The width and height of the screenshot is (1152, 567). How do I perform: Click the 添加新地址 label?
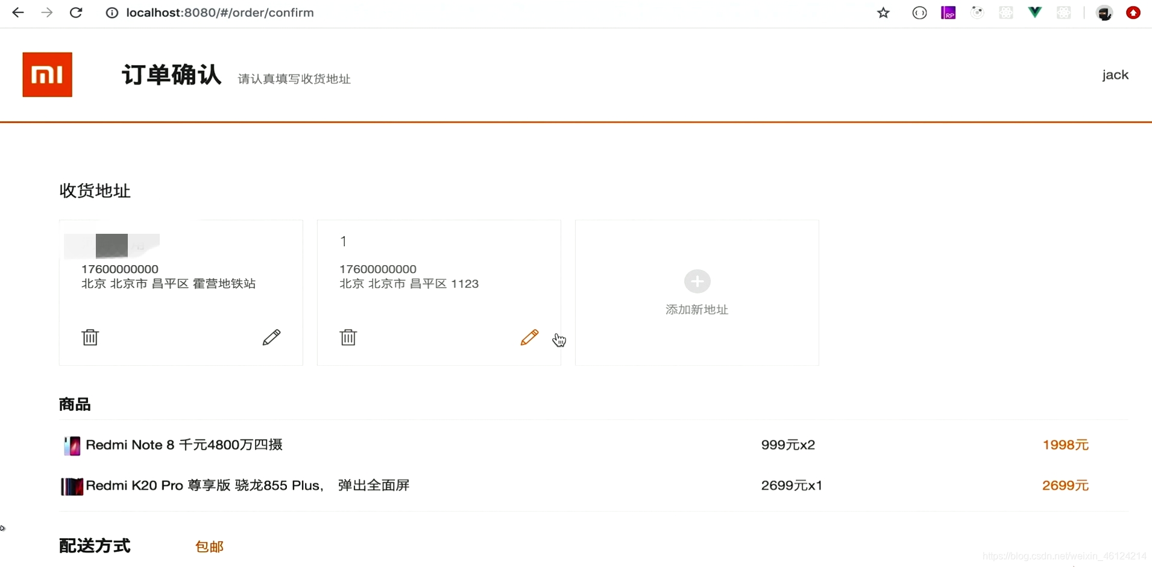(697, 310)
